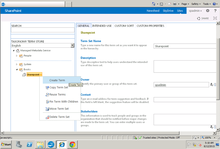Choose Pin Term With Children
This screenshot has height=149, width=220.
(62, 102)
